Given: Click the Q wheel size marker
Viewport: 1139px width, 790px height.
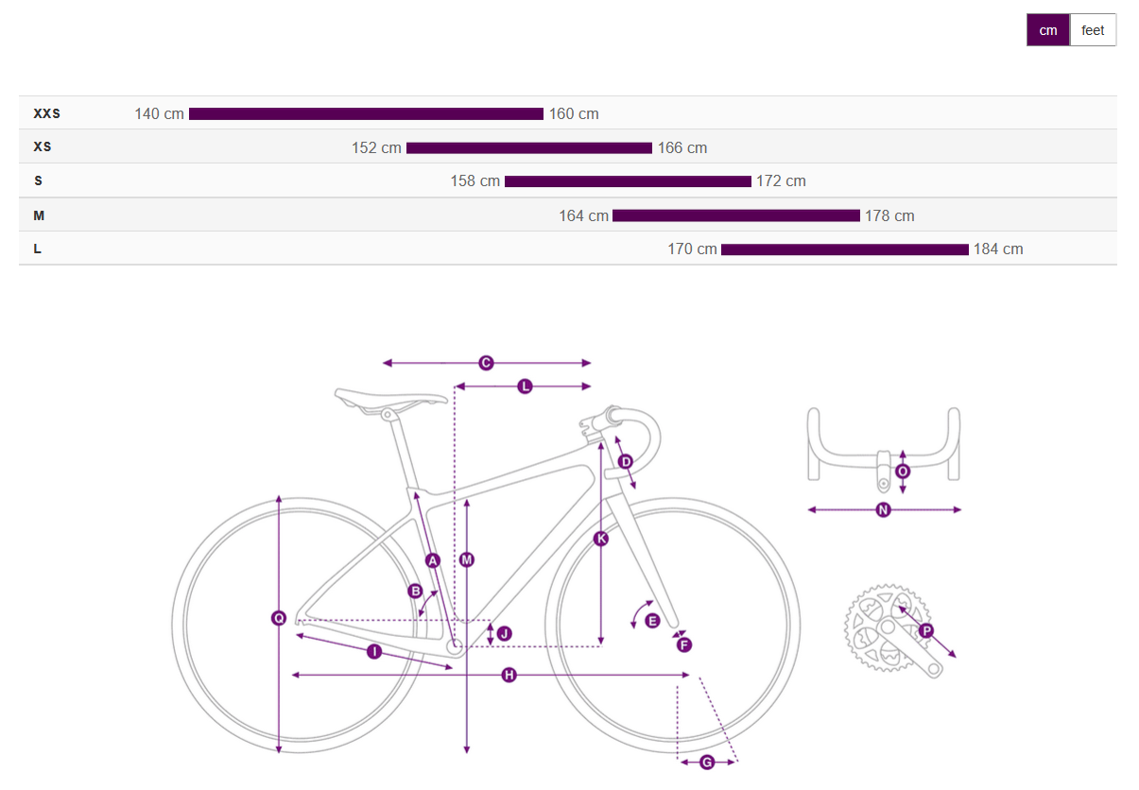Looking at the screenshot, I should [x=279, y=618].
